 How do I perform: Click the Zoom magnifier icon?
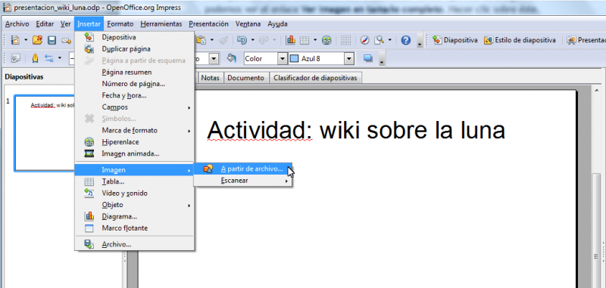[380, 40]
